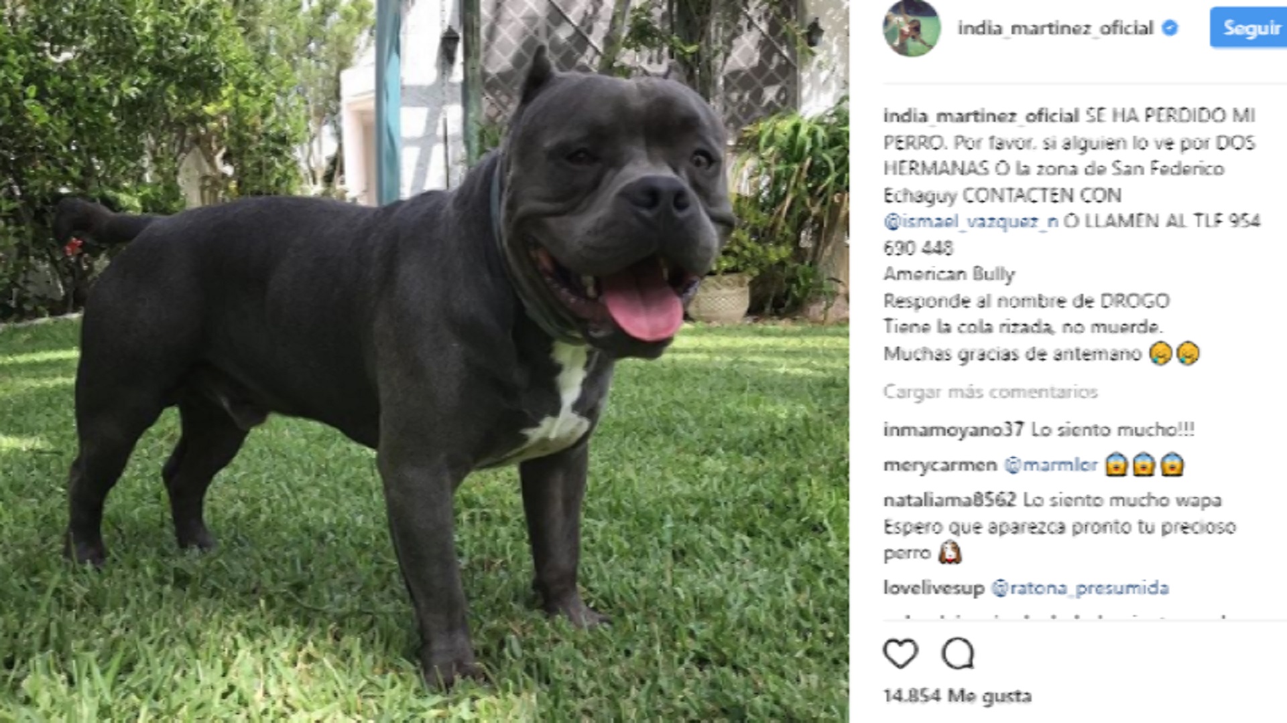
Task: Open india_martinez_oficial username in header
Action: click(x=1055, y=28)
